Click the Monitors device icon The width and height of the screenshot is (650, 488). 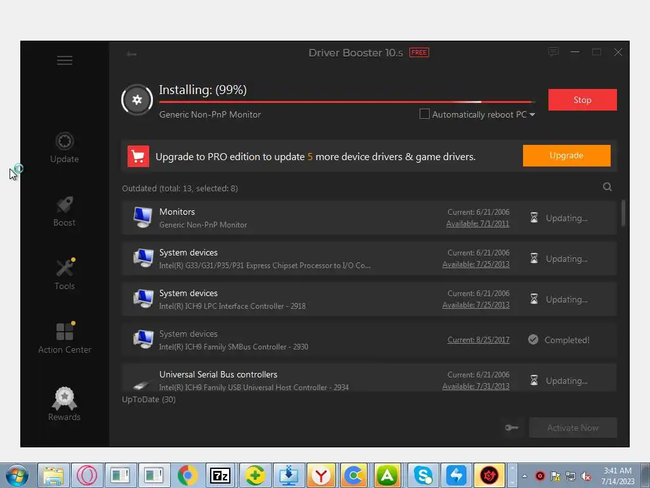coord(143,217)
